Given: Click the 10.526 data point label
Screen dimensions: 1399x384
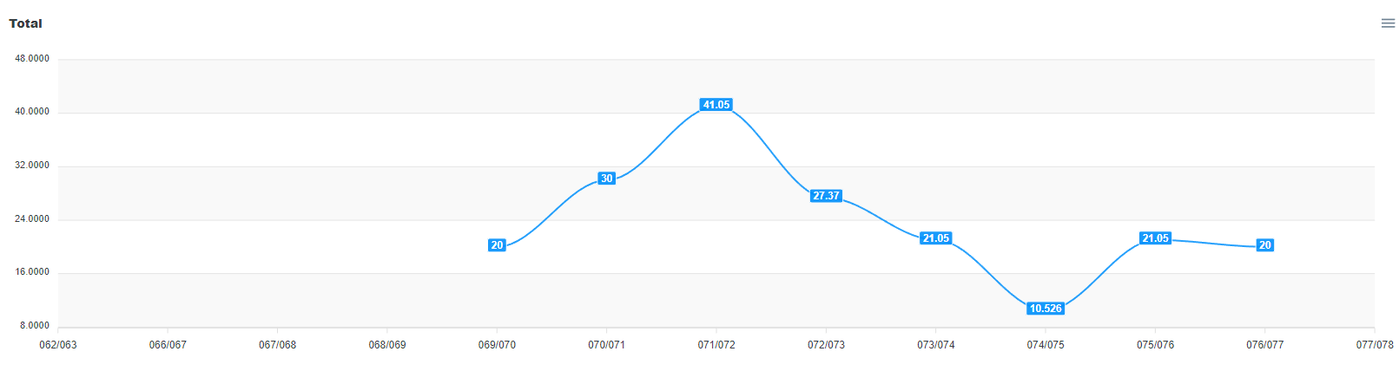Looking at the screenshot, I should (x=1046, y=309).
